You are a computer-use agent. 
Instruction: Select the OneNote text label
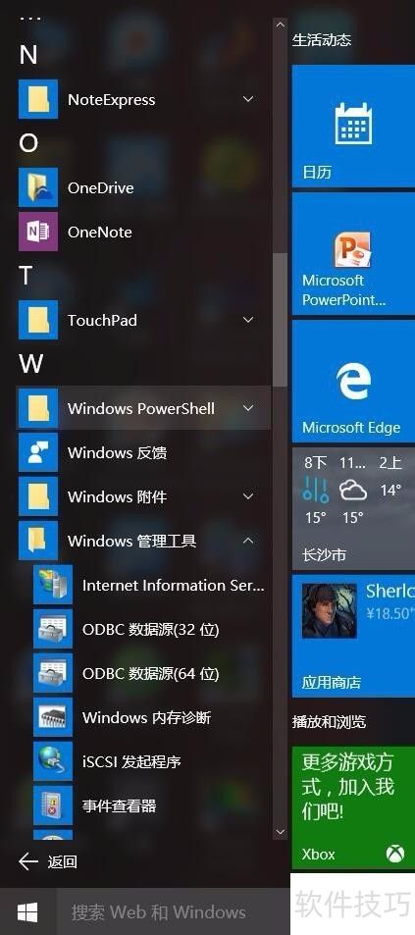tap(100, 232)
